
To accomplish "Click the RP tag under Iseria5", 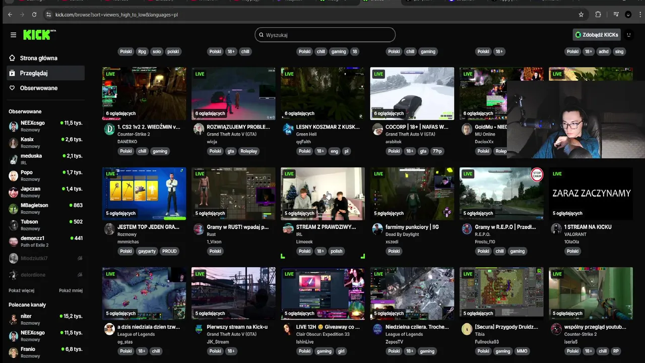I will coord(616,351).
